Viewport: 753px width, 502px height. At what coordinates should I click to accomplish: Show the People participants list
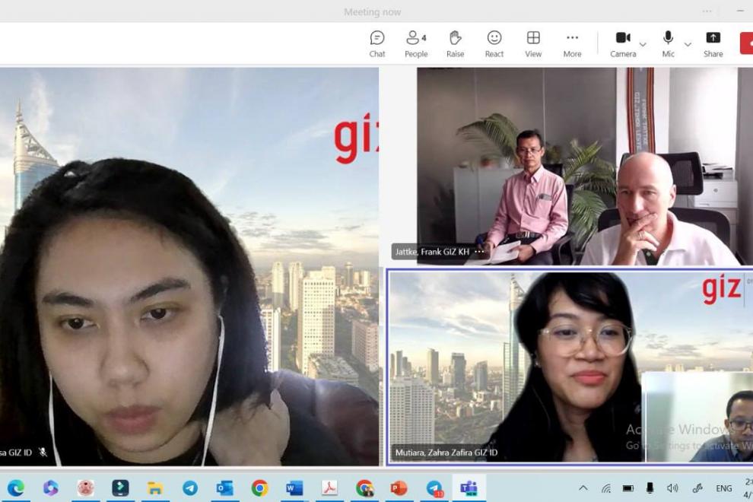[x=416, y=43]
